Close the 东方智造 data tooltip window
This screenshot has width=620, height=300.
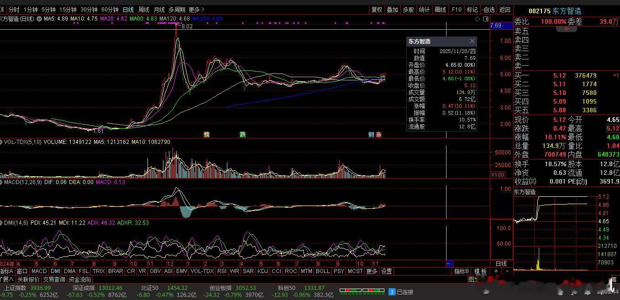click(x=472, y=41)
